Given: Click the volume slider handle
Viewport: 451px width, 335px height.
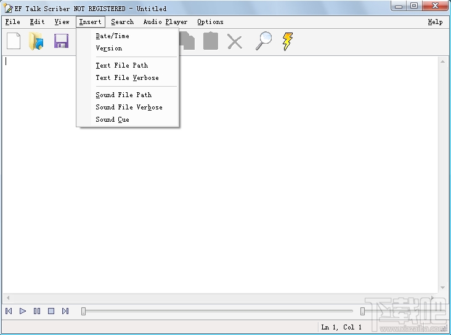Looking at the screenshot, I should tap(362, 311).
